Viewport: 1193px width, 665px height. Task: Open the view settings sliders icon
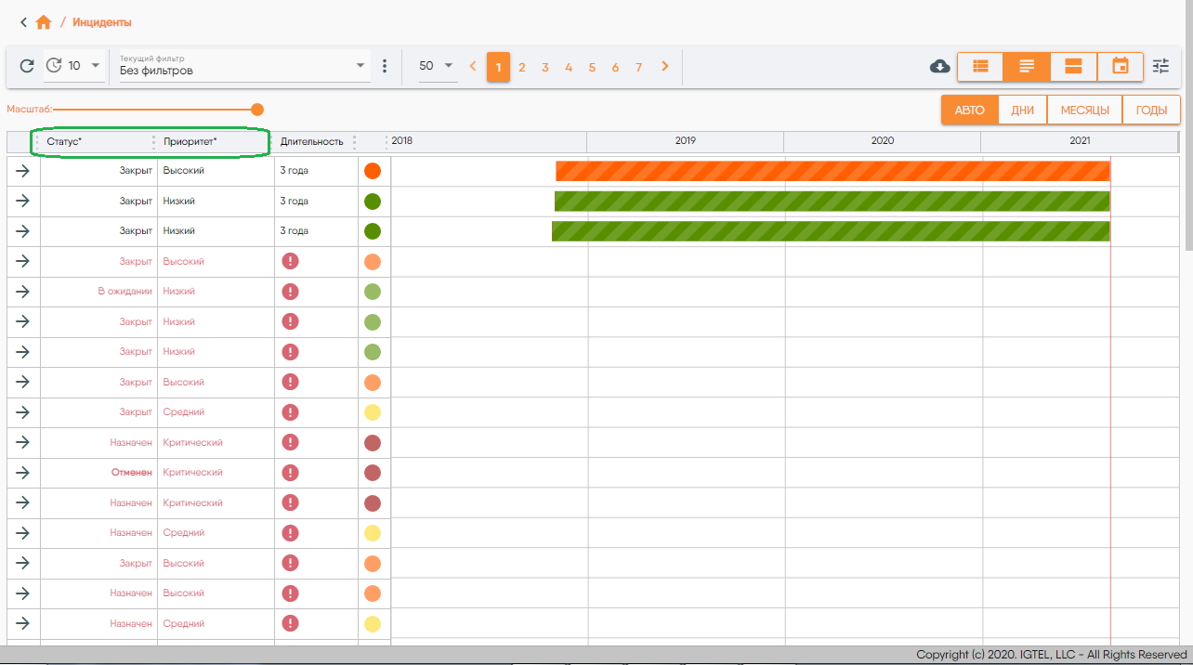pos(1160,66)
